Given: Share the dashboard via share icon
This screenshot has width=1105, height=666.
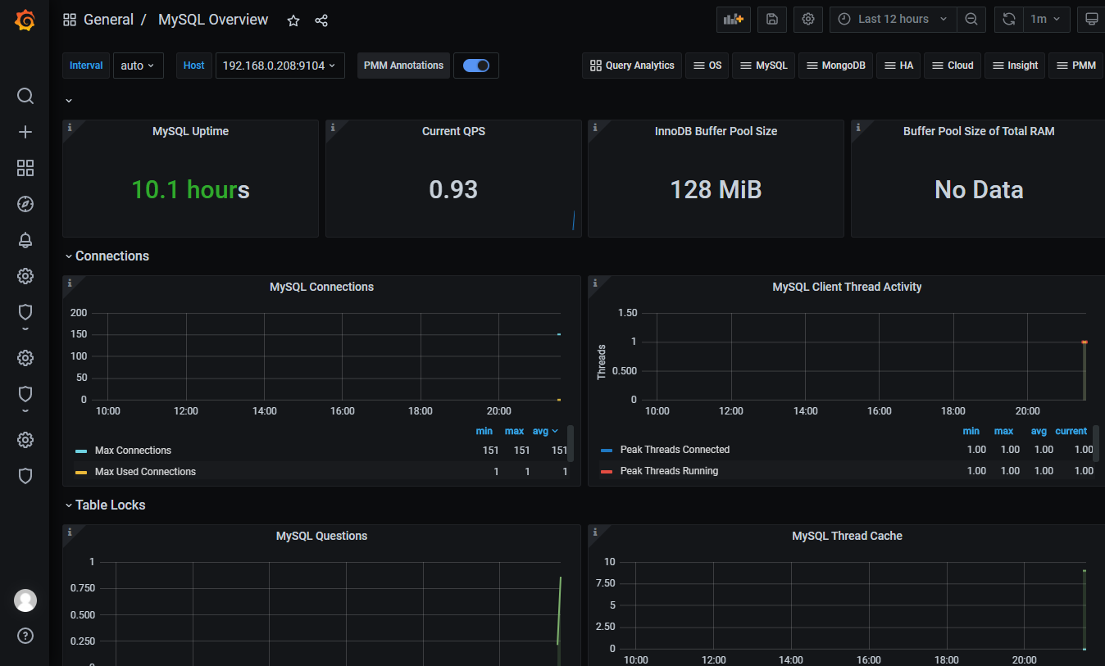Looking at the screenshot, I should tap(321, 20).
